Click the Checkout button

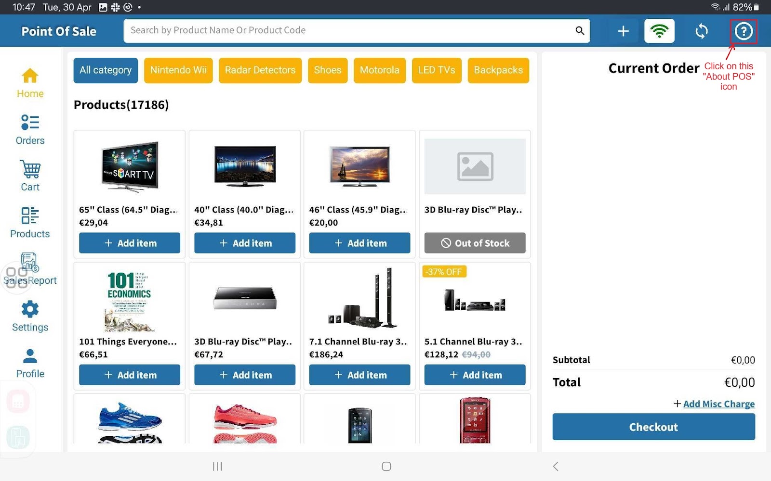(x=653, y=427)
